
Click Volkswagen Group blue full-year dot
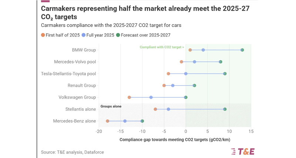click(151, 97)
